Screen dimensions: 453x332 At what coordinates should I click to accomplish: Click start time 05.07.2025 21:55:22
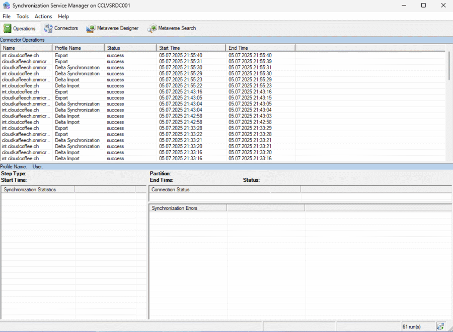click(x=181, y=85)
